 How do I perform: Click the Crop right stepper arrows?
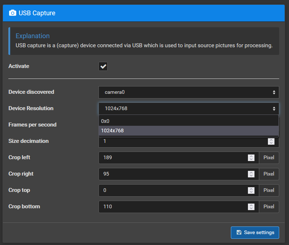click(251, 174)
